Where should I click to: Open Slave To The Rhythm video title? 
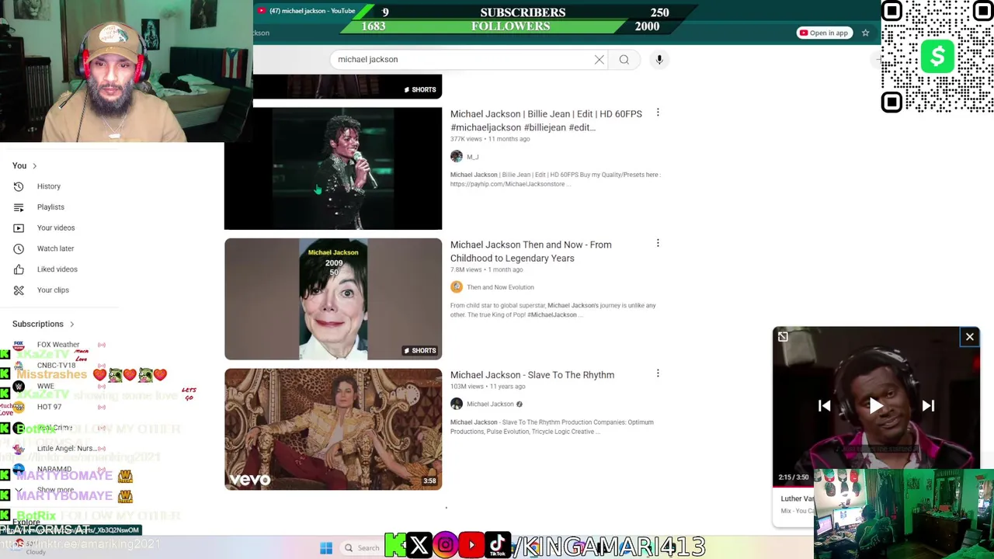(x=532, y=375)
